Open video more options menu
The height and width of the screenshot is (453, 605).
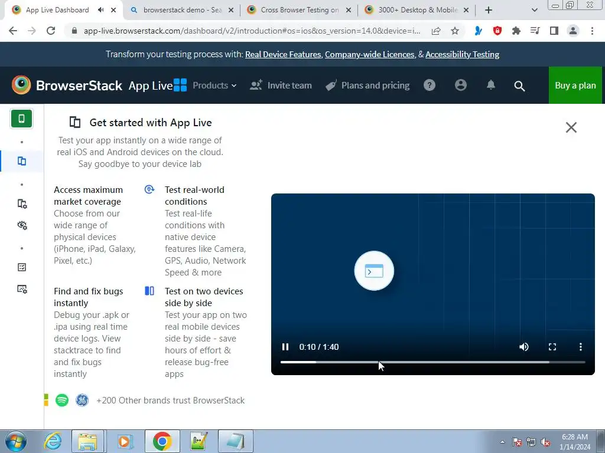click(x=581, y=347)
